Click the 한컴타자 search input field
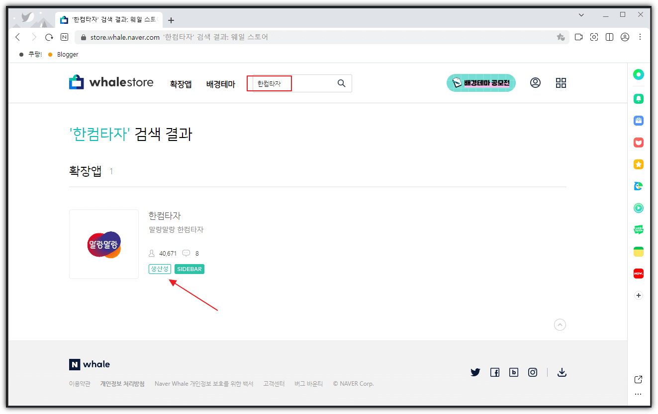This screenshot has width=658, height=414. [269, 83]
